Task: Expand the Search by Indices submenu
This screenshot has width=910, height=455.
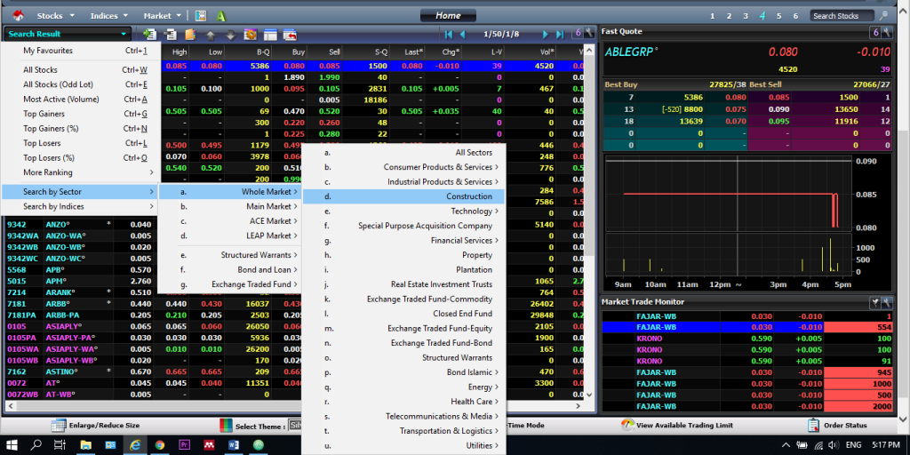Action: 80,206
